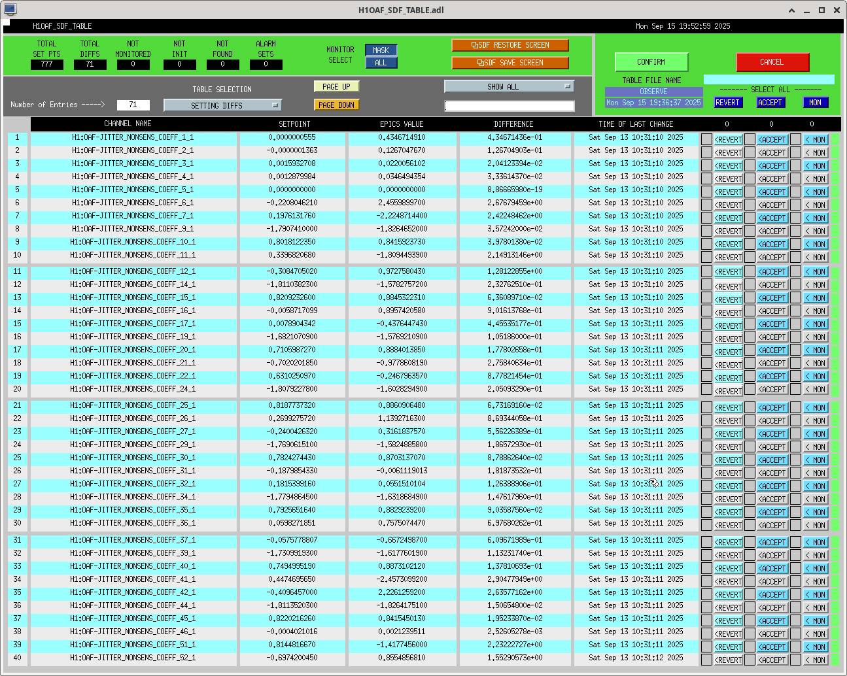This screenshot has width=847, height=676.
Task: Expand the SETTING DIFFS table selection dropdown
Action: (222, 105)
